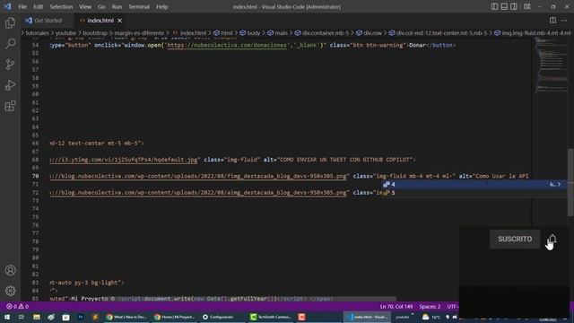Select the index.html tab

100,21
